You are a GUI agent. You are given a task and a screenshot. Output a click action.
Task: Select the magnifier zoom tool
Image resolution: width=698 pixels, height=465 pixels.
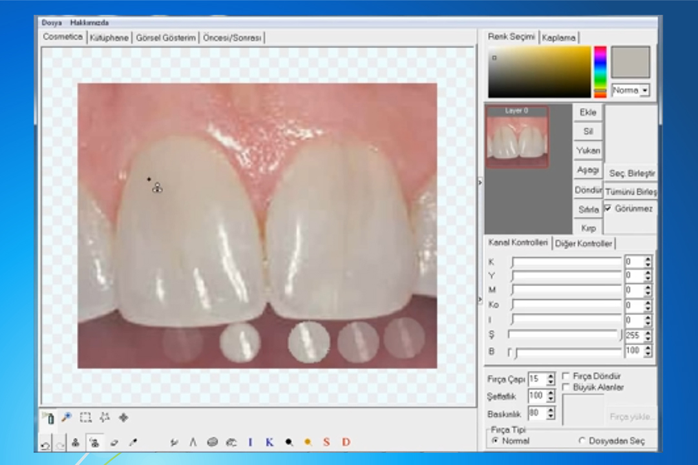tap(66, 417)
